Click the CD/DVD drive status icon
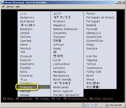The height and width of the screenshot is (108, 126). tap(87, 105)
